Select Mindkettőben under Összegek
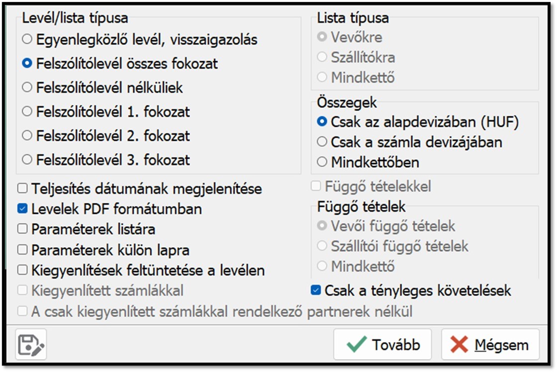557x372 pixels. (x=322, y=162)
